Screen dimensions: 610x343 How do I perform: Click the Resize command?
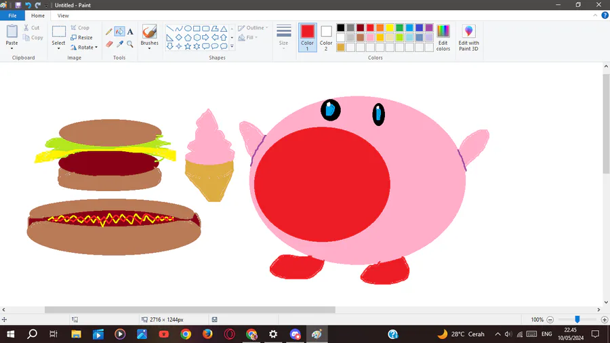[x=82, y=38]
